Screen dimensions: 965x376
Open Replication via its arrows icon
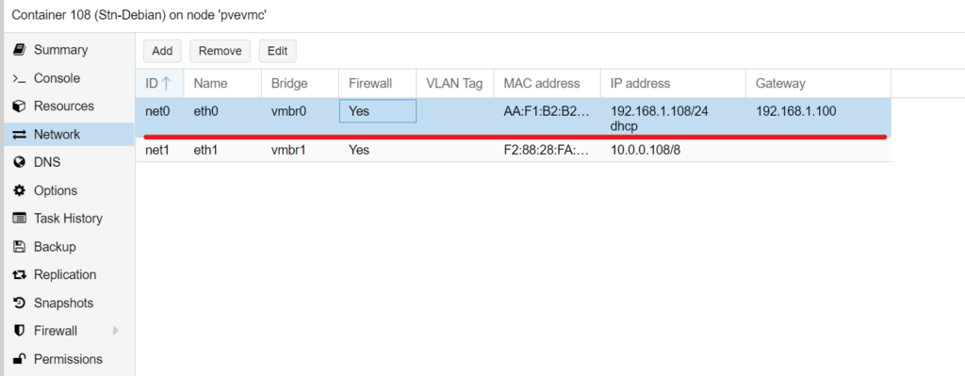coord(19,275)
